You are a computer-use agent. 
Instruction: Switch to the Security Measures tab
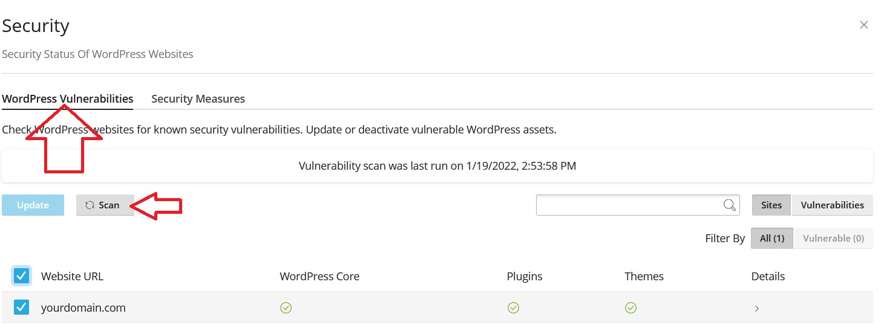pos(198,98)
